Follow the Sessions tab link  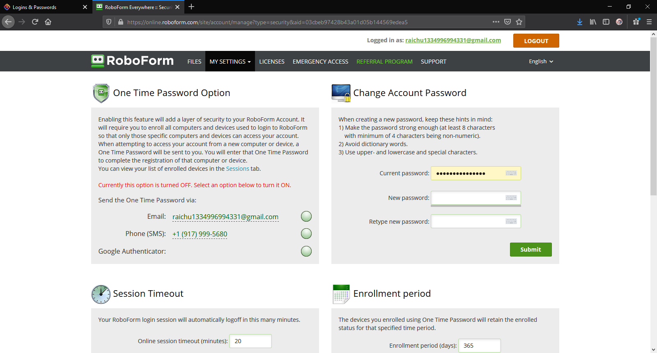pyautogui.click(x=237, y=169)
